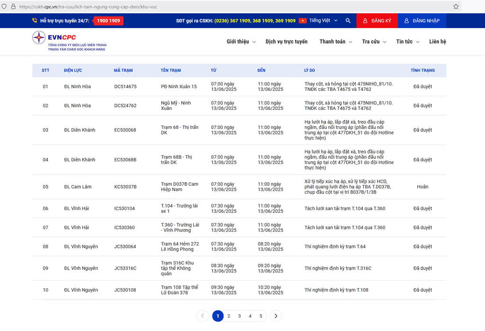
Task: Click station name T.104 - Trường lái xe 1
Action: (180, 208)
